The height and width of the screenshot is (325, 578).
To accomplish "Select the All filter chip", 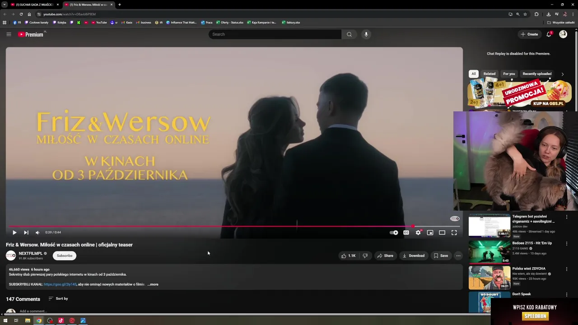I will (x=473, y=74).
